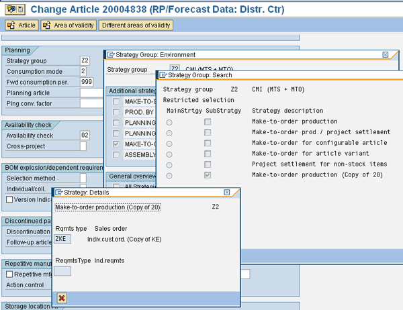Screen dimensions: 403x310
Task: Toggle SubStratgy checkbox for Make-to-order production (Copy of 20)
Action: tap(208, 175)
